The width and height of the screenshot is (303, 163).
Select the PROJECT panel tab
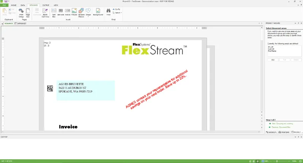tap(296, 132)
